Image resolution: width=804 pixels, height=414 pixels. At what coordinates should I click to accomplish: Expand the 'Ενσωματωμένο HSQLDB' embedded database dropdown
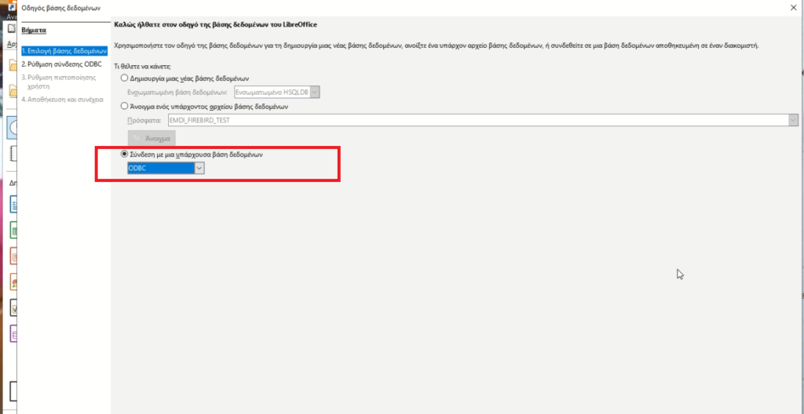pos(316,93)
